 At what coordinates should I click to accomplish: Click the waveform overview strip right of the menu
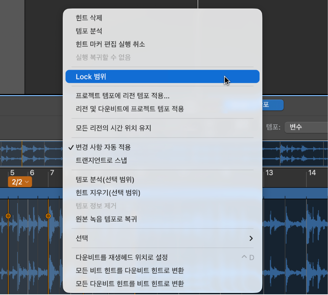[x=295, y=154]
